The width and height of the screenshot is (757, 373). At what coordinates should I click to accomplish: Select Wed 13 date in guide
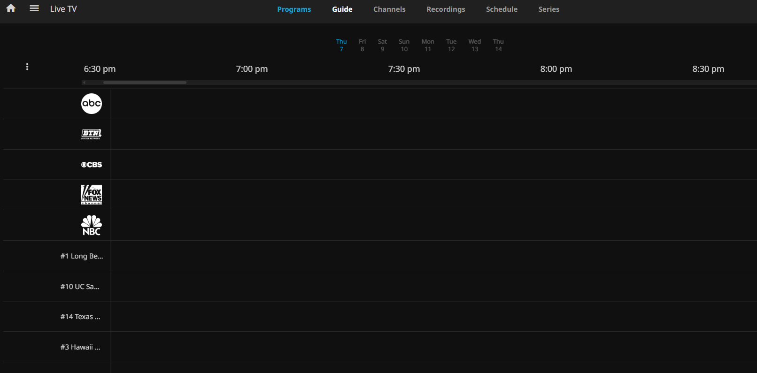(x=474, y=45)
